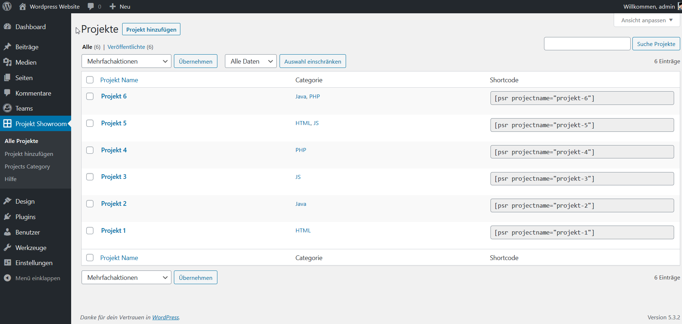Click the Auswahl einschränken button
The image size is (682, 324).
click(x=313, y=61)
